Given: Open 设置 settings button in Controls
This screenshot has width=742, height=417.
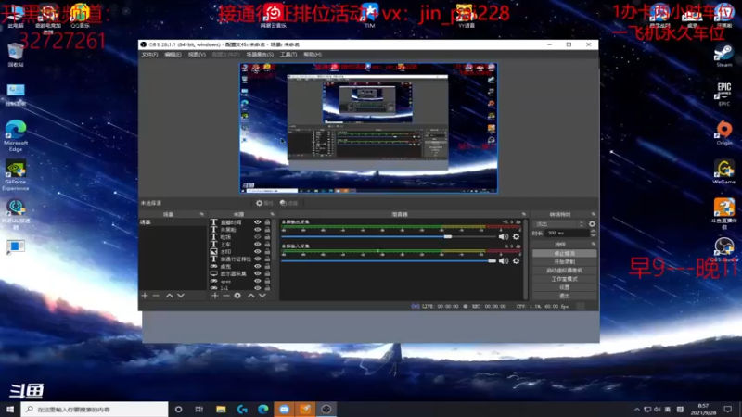Looking at the screenshot, I should pyautogui.click(x=564, y=287).
